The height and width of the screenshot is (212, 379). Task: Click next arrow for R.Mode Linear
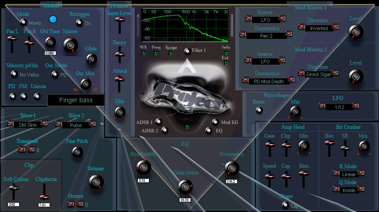click(361, 173)
